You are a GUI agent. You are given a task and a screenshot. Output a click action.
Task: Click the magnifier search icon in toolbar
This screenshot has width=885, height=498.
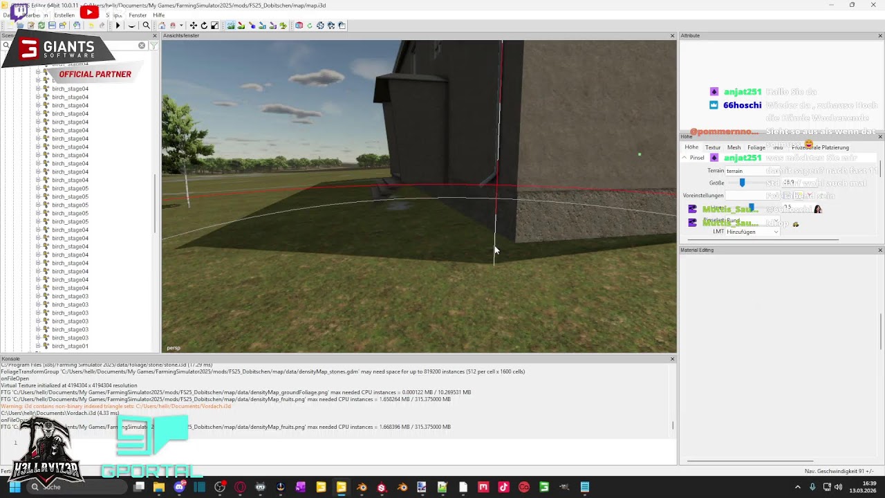pos(146,26)
